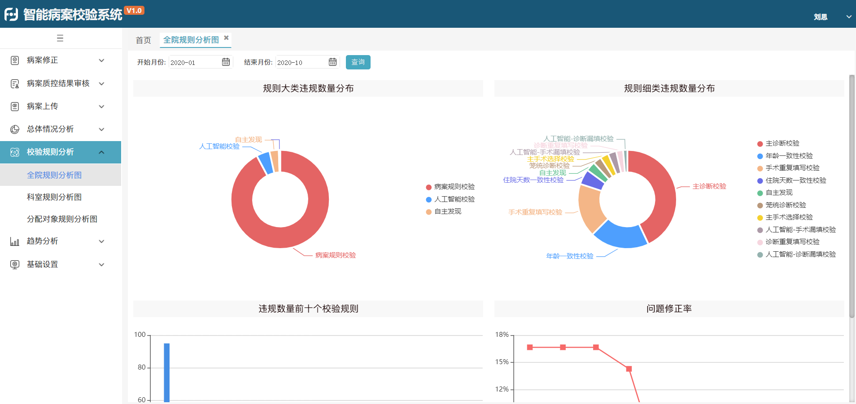The image size is (856, 404).
Task: Collapse sidebar with hamburger menu icon
Action: point(60,38)
